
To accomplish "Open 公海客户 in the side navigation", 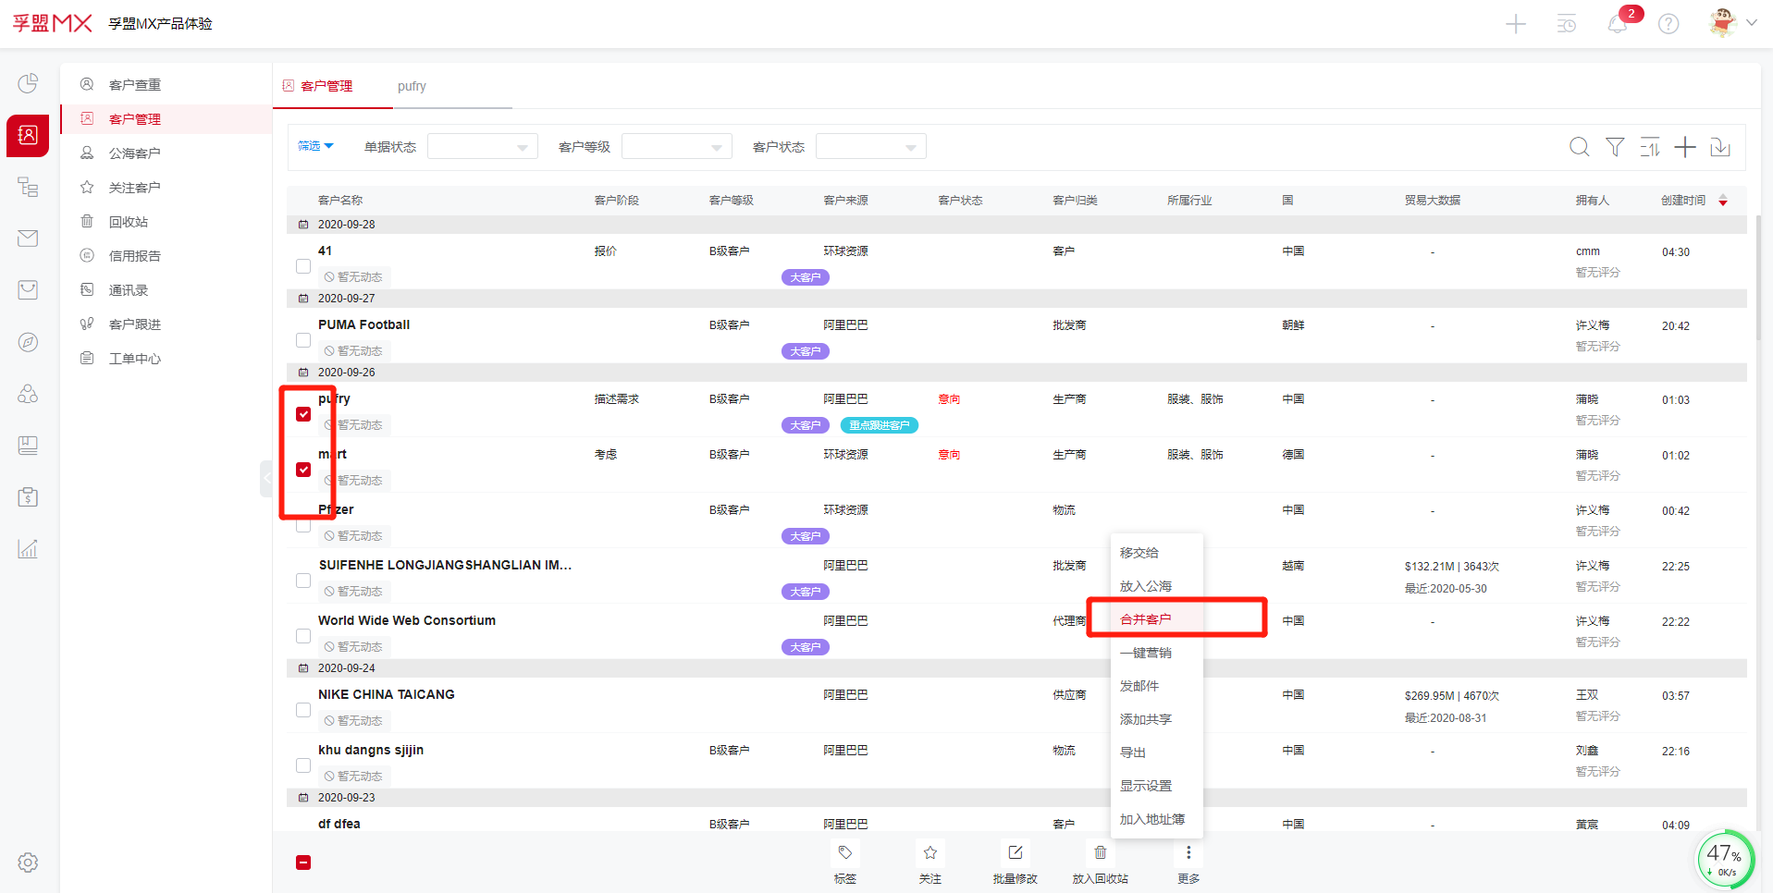I will [134, 153].
